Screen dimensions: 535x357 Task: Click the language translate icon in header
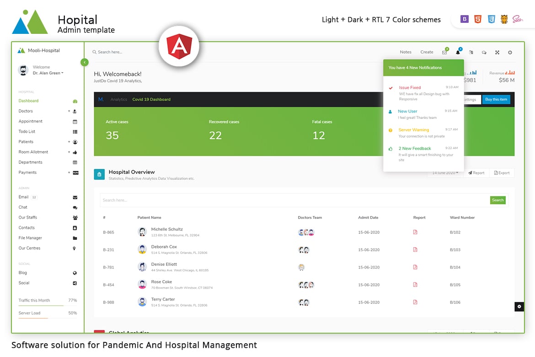471,52
